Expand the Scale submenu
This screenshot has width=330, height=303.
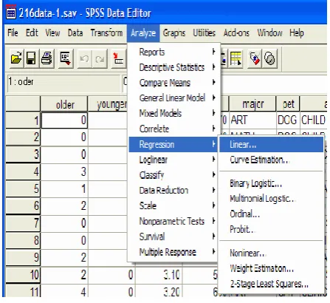pos(173,205)
